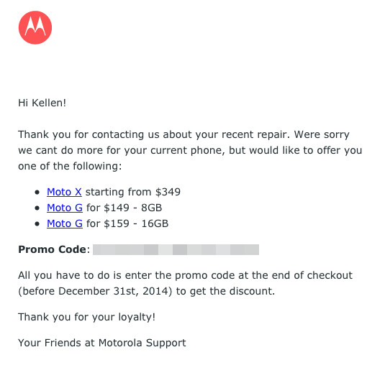Open the Moto G link for 16GB
The height and width of the screenshot is (365, 385).
pos(65,223)
